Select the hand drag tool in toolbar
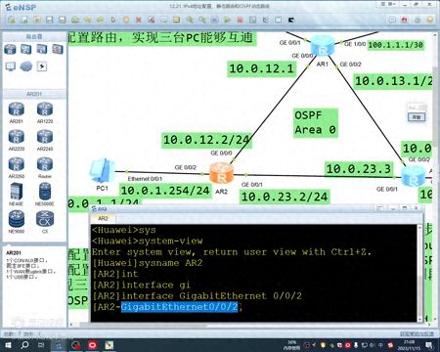Viewport: 440px width, 352px height. coord(113,20)
